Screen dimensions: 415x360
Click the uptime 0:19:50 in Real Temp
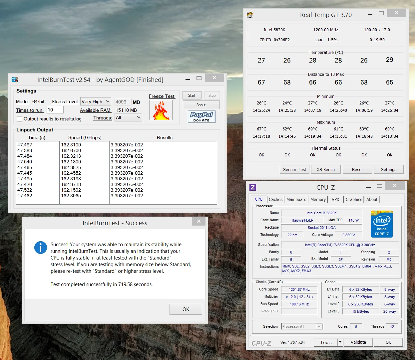[x=377, y=40]
